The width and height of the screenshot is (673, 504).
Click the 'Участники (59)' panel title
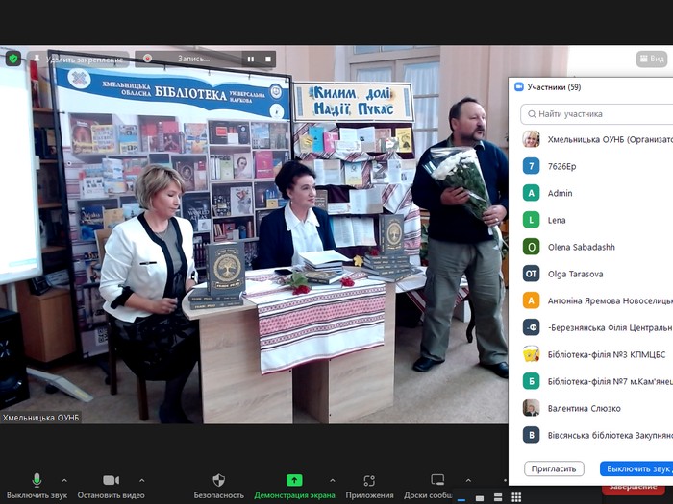(554, 87)
